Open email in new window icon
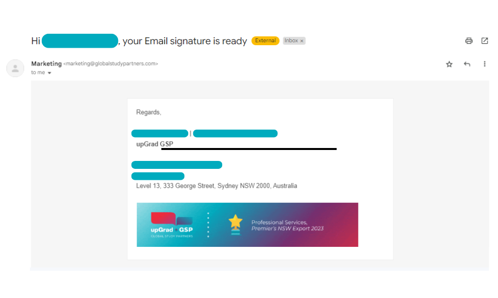 tap(485, 41)
